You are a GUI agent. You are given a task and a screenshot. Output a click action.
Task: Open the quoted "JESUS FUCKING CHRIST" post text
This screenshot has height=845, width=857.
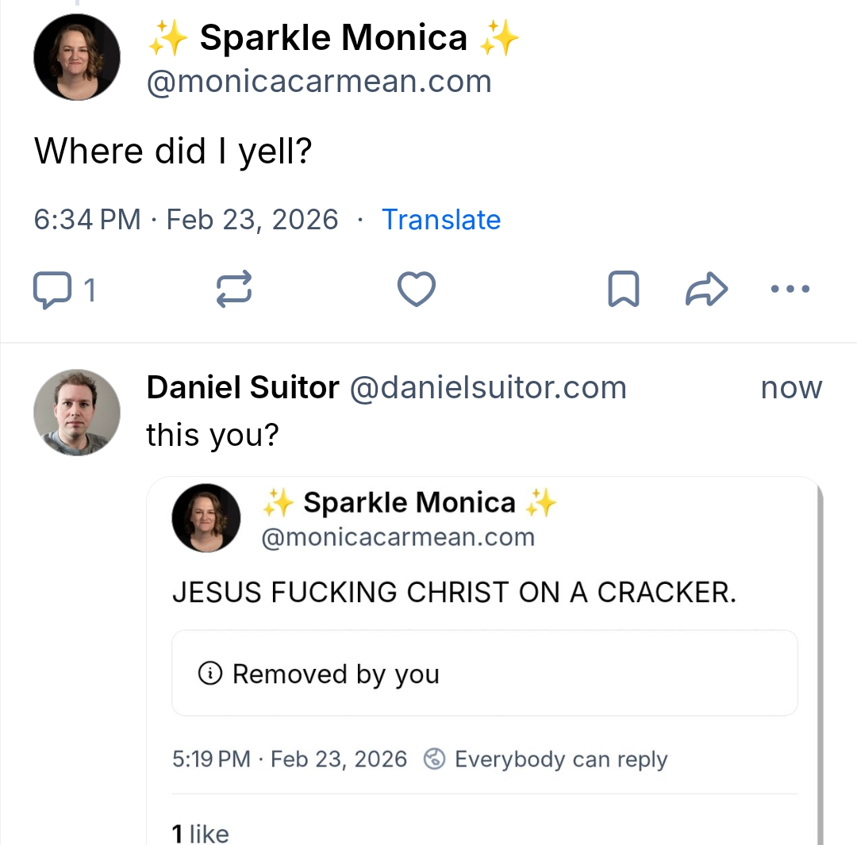(454, 593)
